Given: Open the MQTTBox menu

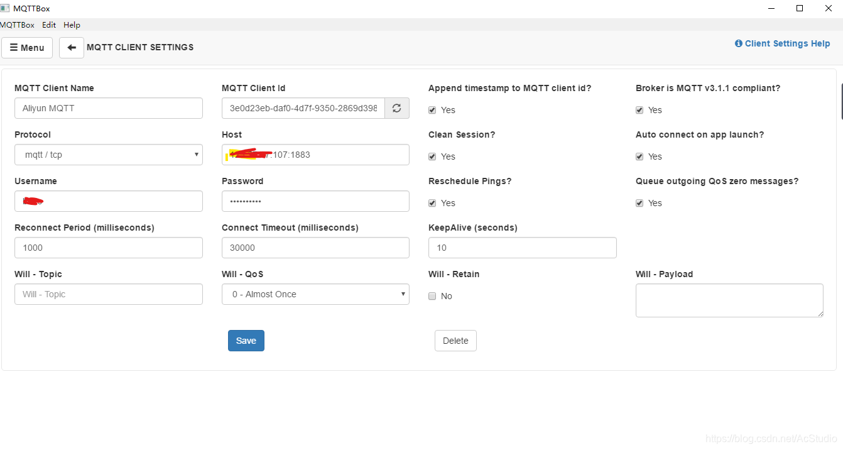Looking at the screenshot, I should coord(17,25).
